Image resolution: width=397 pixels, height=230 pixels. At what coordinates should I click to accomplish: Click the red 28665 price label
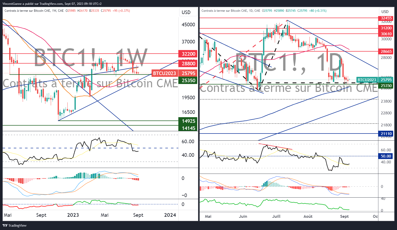[x=386, y=52]
